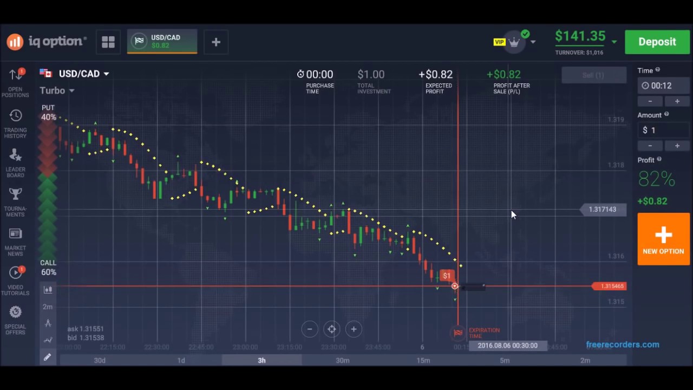Select the 15m timeframe

pyautogui.click(x=423, y=360)
